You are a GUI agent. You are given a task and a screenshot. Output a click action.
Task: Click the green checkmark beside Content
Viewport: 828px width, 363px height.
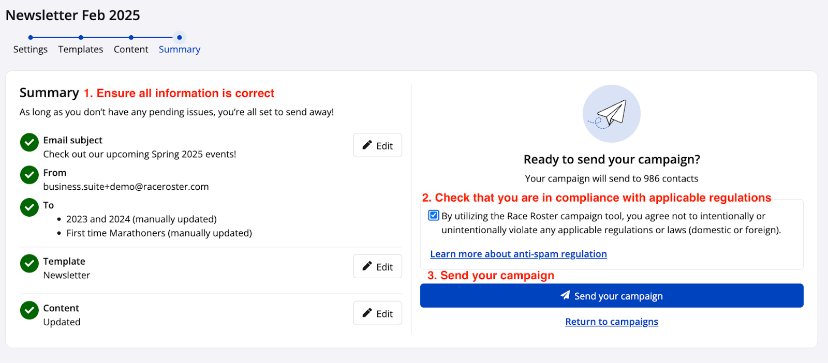29,310
